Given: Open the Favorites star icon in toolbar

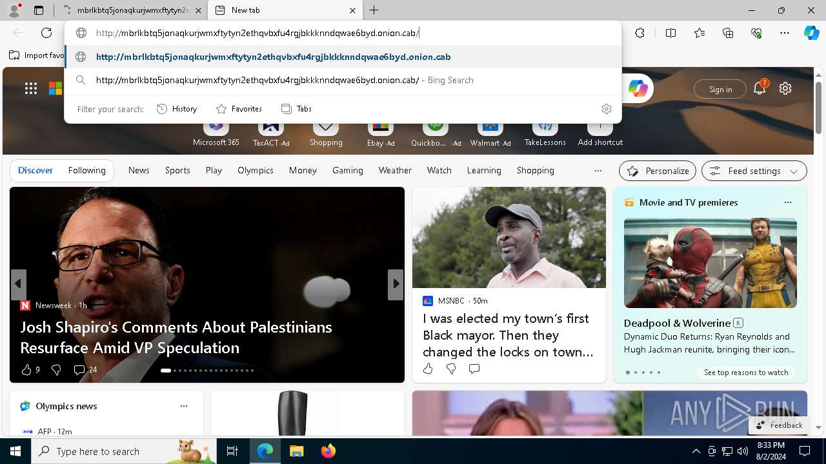Looking at the screenshot, I should point(700,33).
